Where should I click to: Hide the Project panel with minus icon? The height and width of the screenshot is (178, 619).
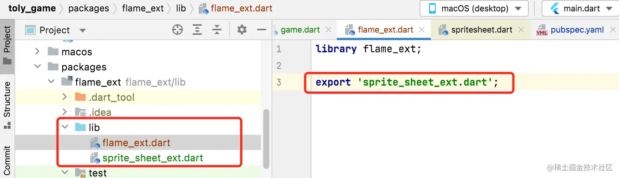pyautogui.click(x=261, y=29)
